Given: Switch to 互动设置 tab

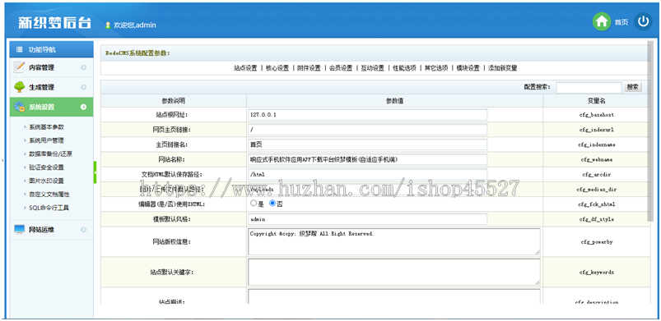Looking at the screenshot, I should (x=373, y=68).
